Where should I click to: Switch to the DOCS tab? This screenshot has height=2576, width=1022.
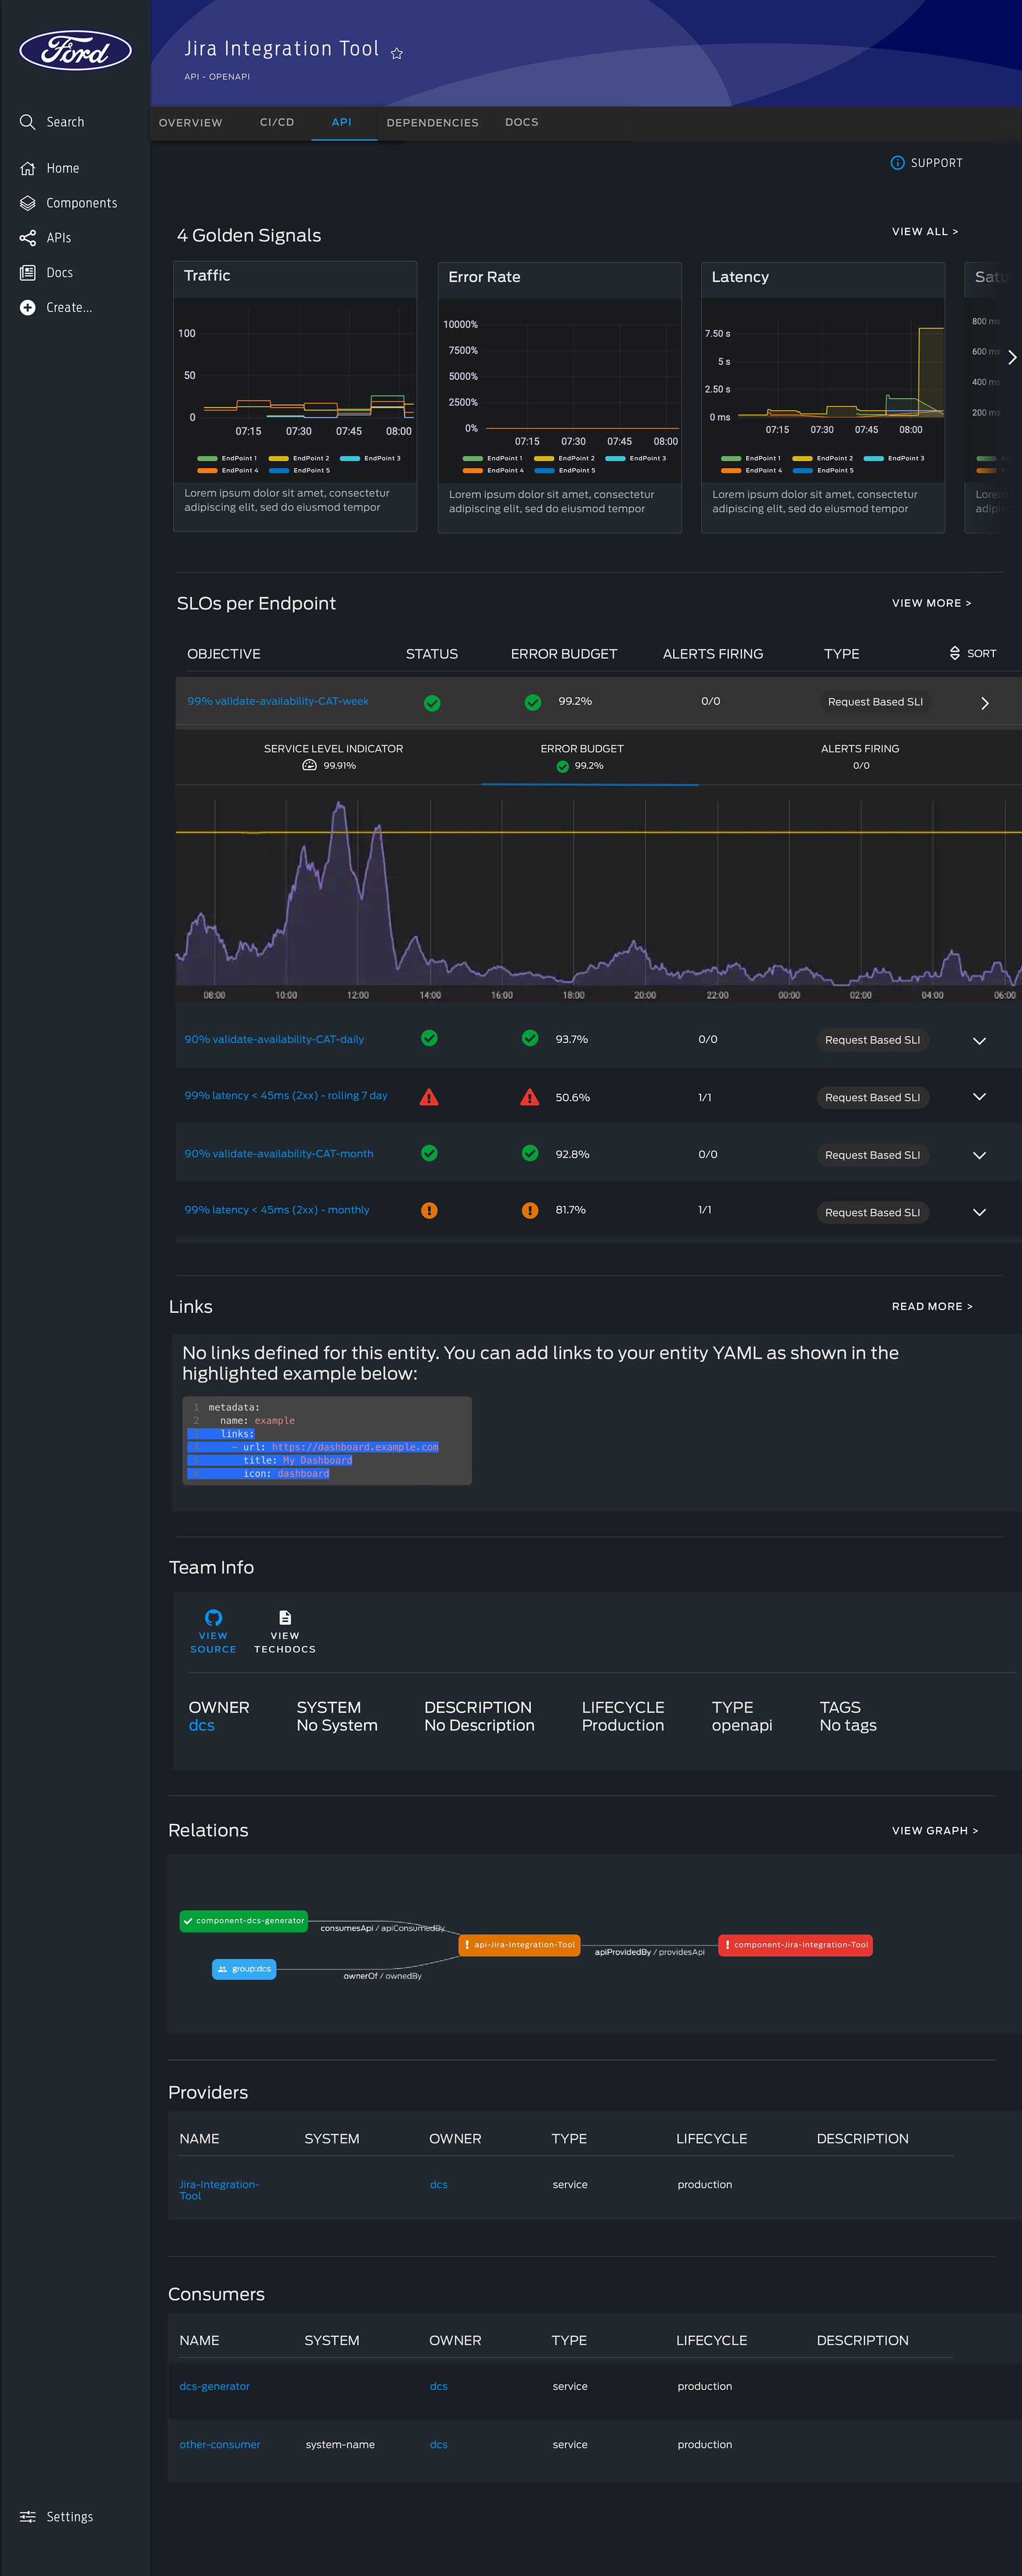522,123
